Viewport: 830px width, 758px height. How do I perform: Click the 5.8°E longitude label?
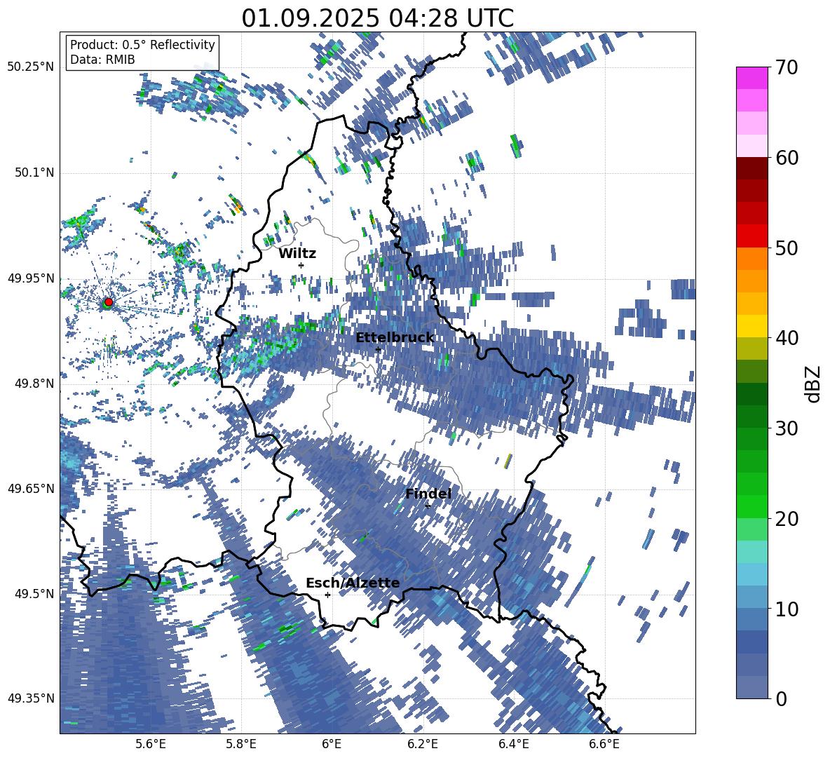(x=241, y=744)
